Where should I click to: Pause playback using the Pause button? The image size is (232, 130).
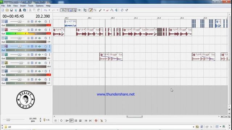pos(76,121)
